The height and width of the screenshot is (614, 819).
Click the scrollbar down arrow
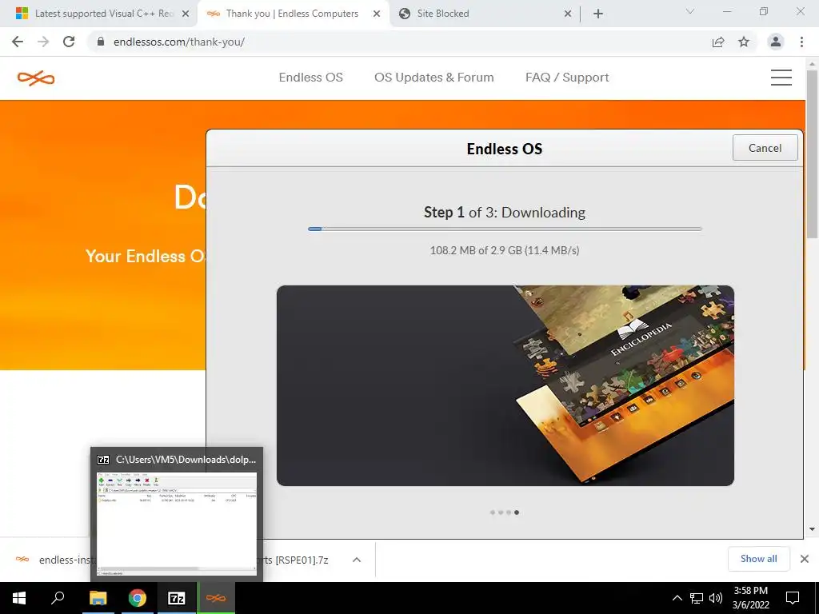tap(812, 529)
